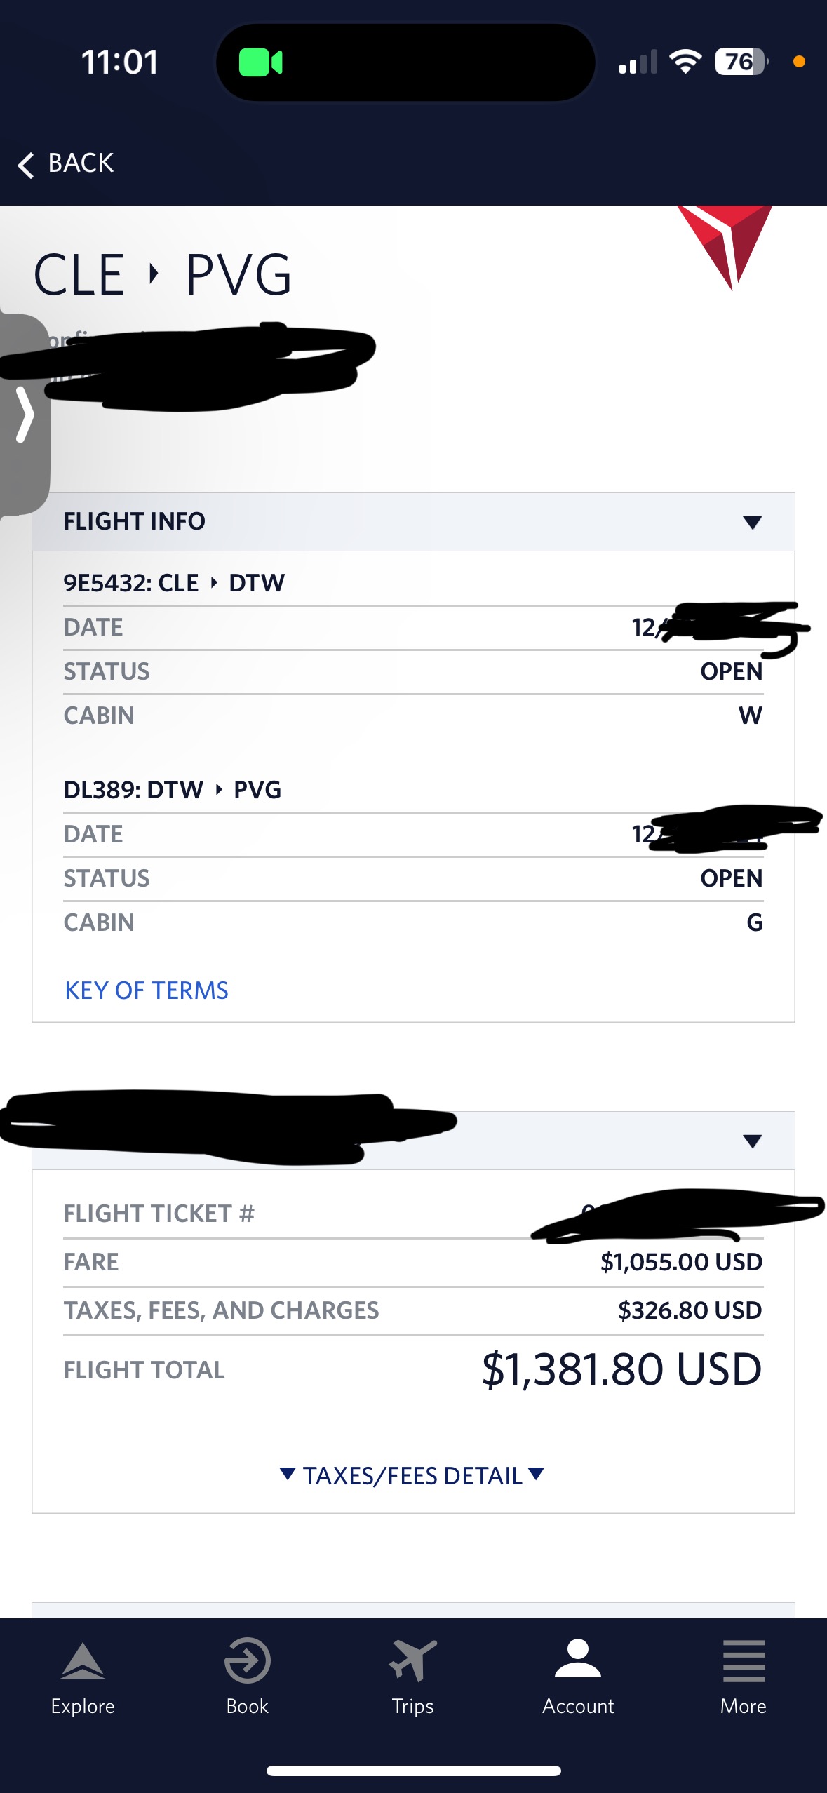Tap the Trips airplane icon
Viewport: 827px width, 1793px height.
[x=412, y=1660]
